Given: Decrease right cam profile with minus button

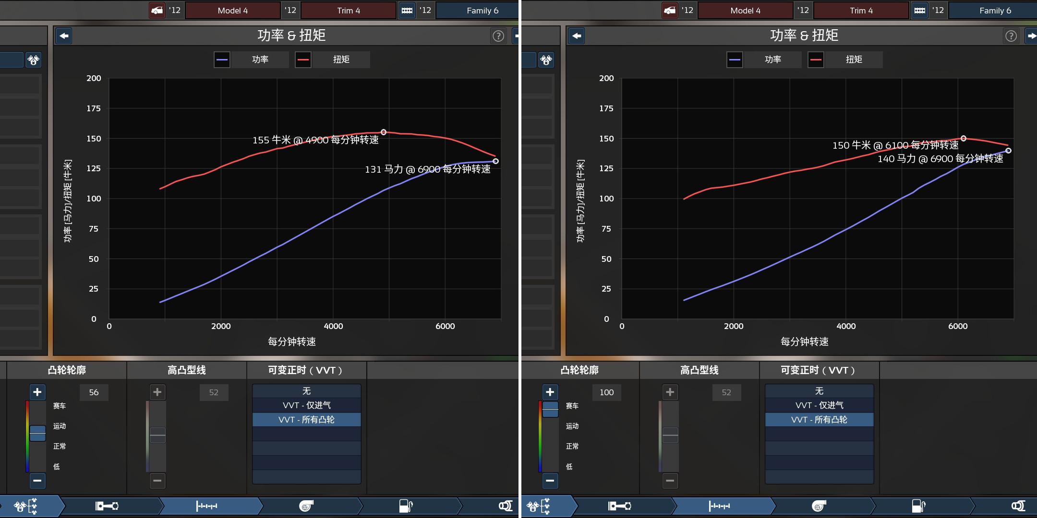Looking at the screenshot, I should (x=550, y=480).
